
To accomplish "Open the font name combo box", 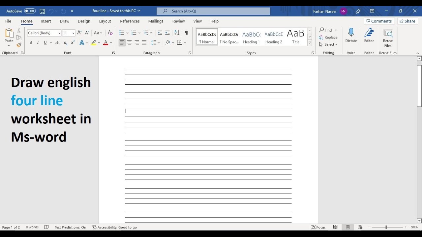I will pos(44,33).
